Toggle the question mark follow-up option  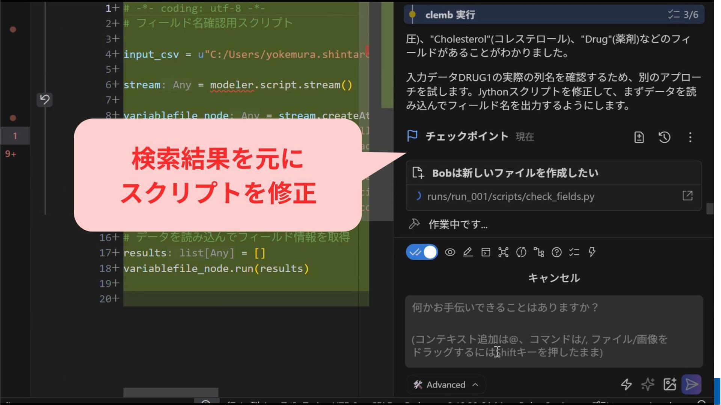click(557, 252)
